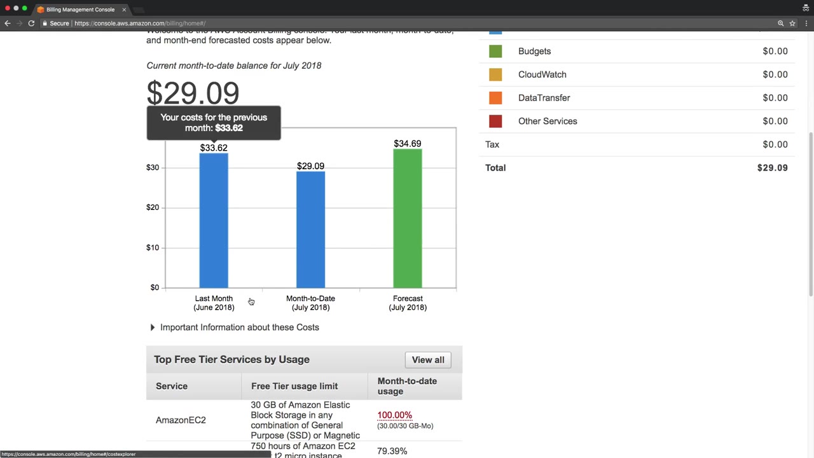
Task: Click the yellow CloudWatch color swatch
Action: click(495, 74)
